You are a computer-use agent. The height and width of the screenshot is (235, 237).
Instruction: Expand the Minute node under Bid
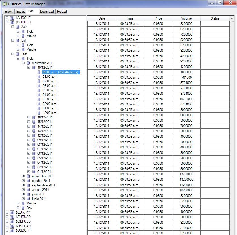[18, 49]
